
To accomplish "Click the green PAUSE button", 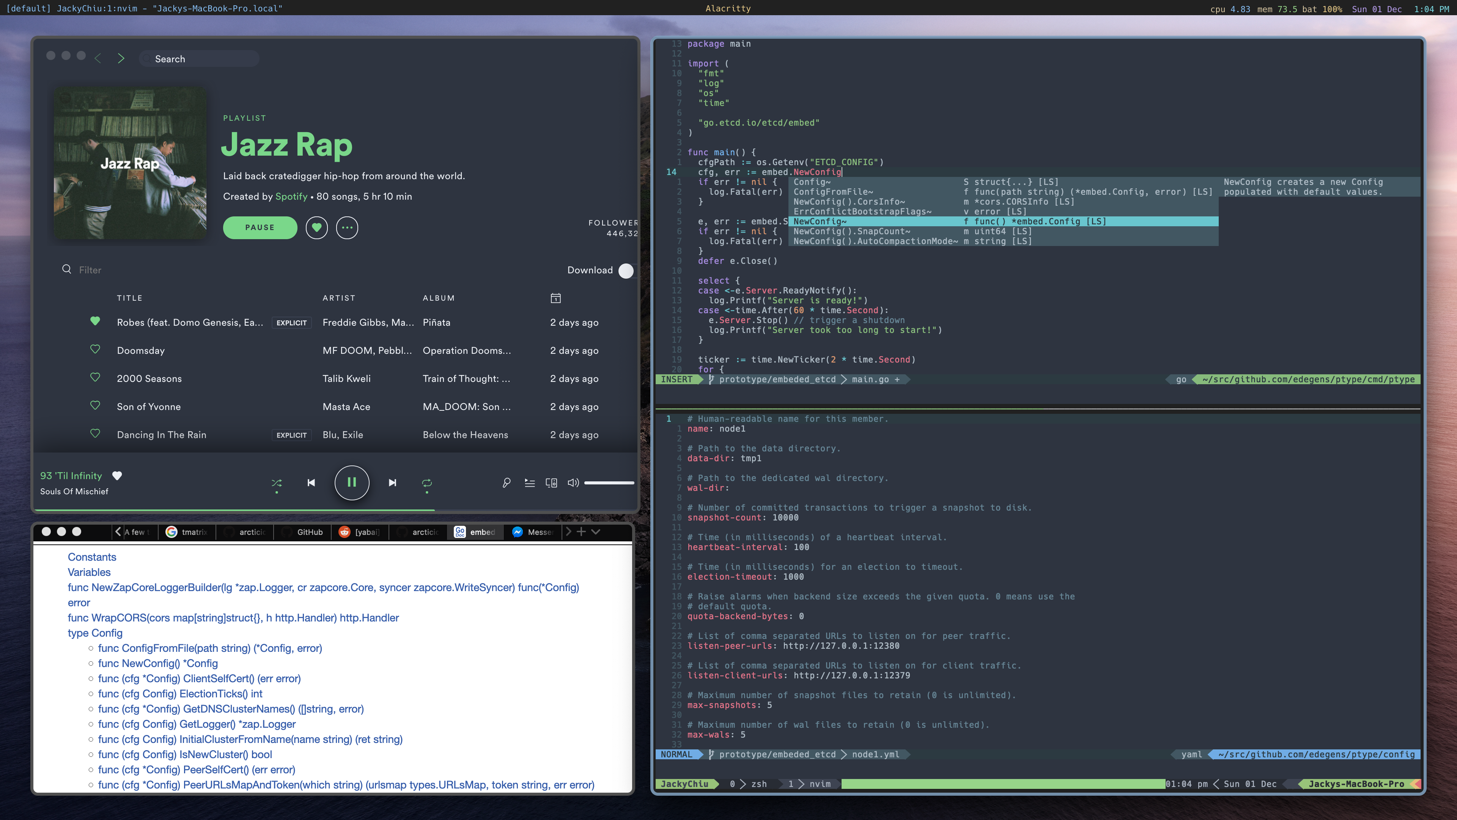I will [260, 227].
